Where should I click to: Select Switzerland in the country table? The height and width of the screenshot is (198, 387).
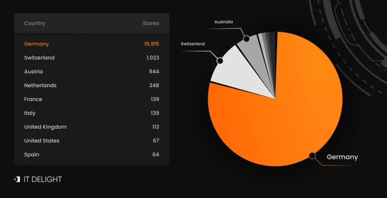pyautogui.click(x=39, y=58)
